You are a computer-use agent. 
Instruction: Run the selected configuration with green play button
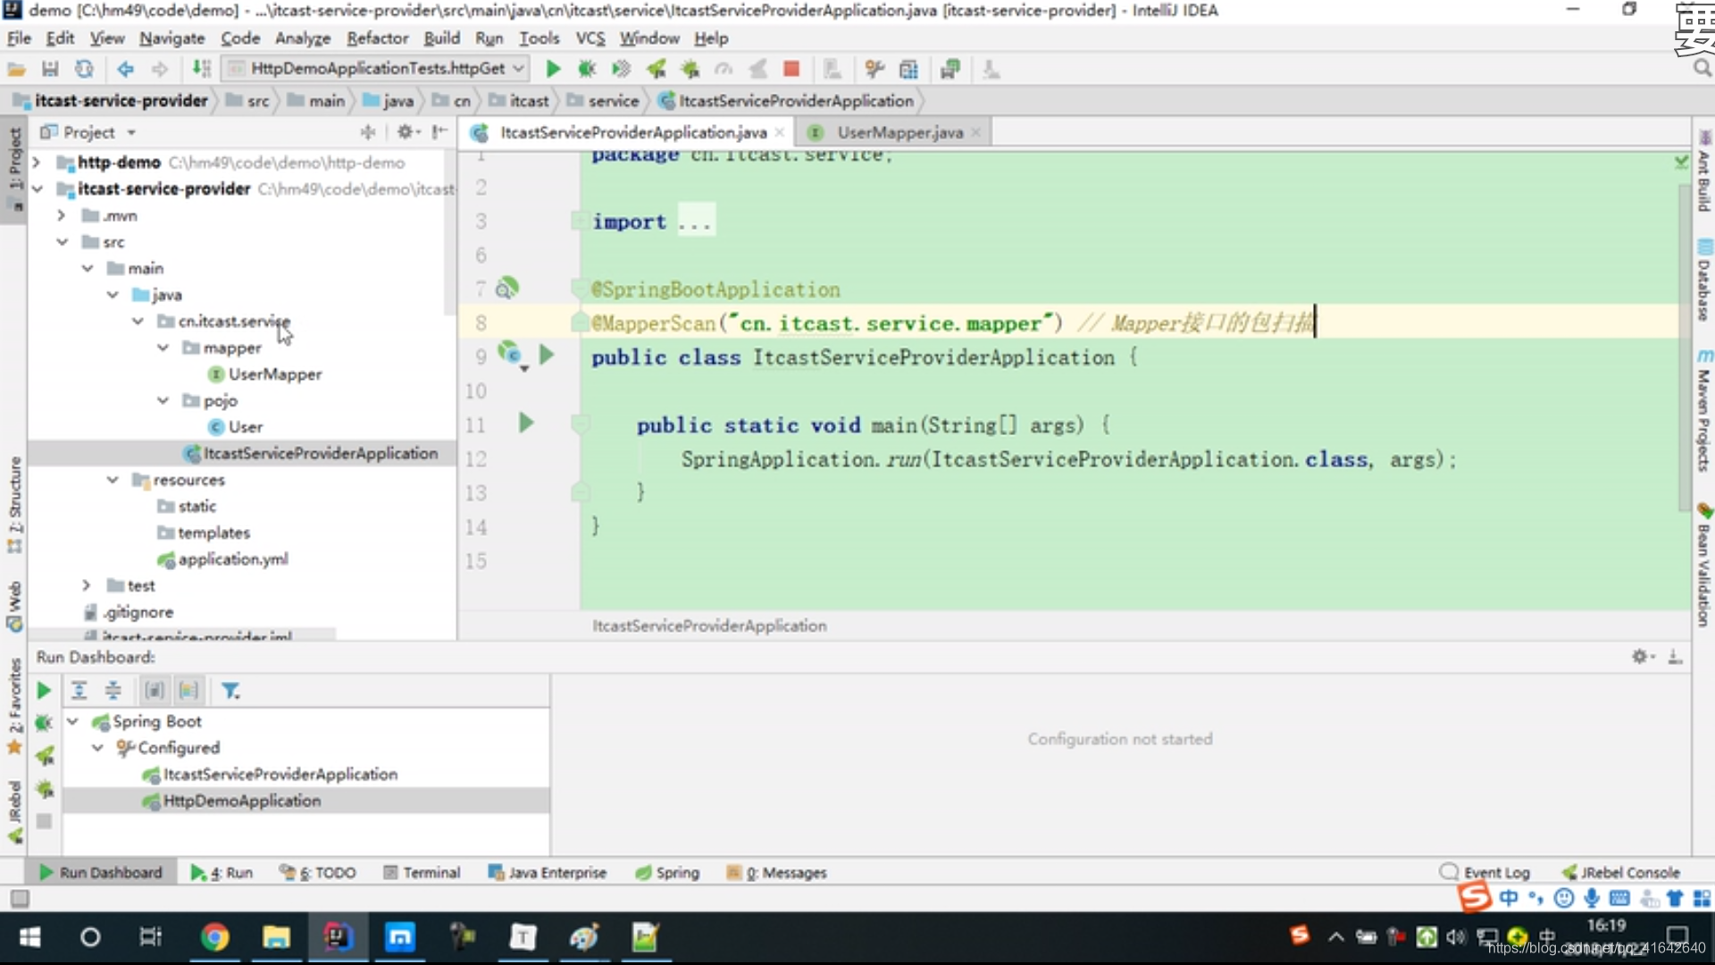click(553, 69)
